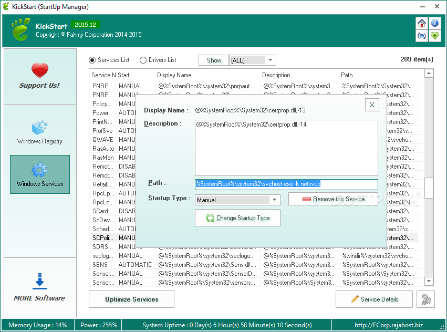The width and height of the screenshot is (447, 332).
Task: Click the Path input field
Action: click(x=286, y=184)
